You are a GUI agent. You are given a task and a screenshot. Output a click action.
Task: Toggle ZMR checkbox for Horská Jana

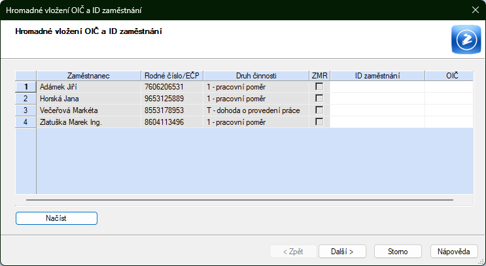(320, 98)
